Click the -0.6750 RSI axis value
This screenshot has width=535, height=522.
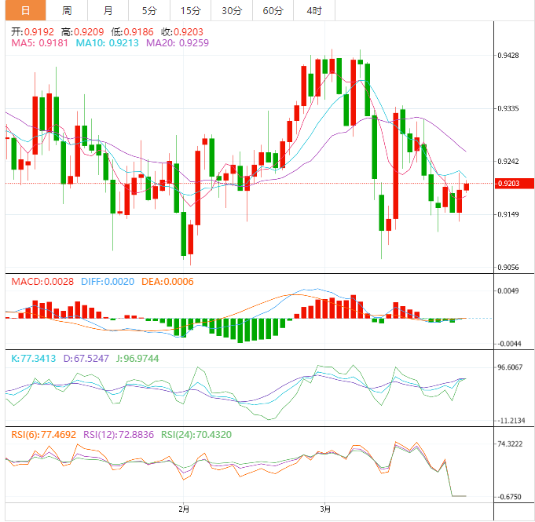click(x=509, y=497)
